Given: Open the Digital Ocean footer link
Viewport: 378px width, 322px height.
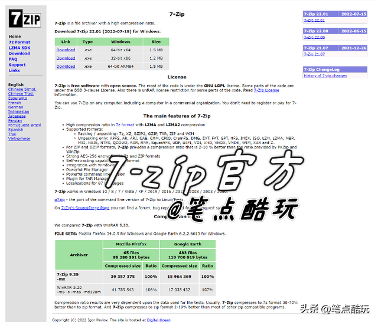Looking at the screenshot, I should pyautogui.click(x=159, y=320).
